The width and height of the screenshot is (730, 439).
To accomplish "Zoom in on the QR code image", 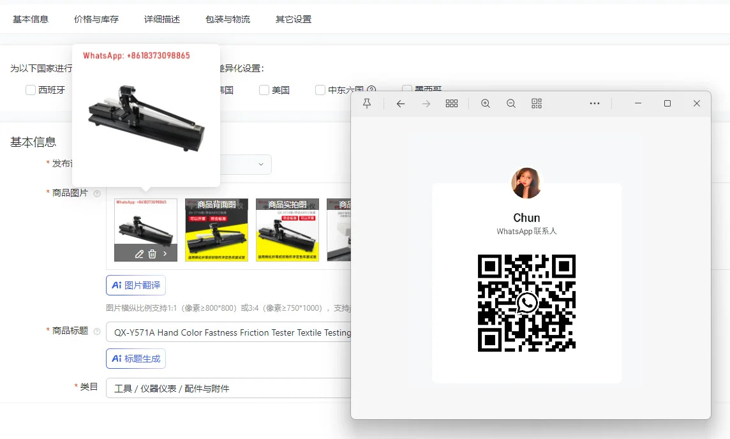I will 486,103.
